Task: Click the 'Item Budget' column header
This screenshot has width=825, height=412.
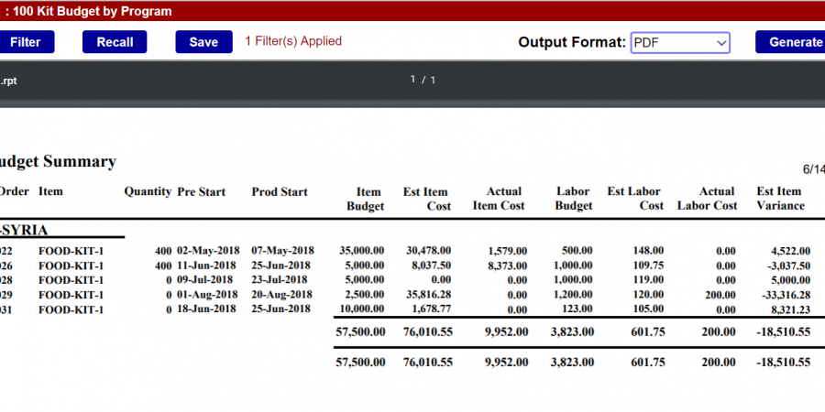Action: [x=365, y=200]
